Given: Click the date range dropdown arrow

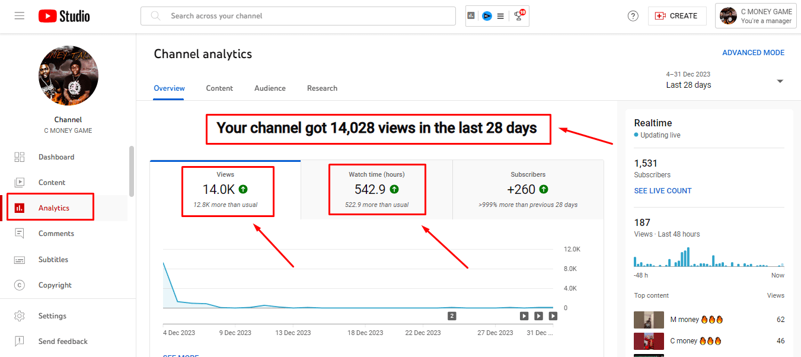Looking at the screenshot, I should point(780,81).
